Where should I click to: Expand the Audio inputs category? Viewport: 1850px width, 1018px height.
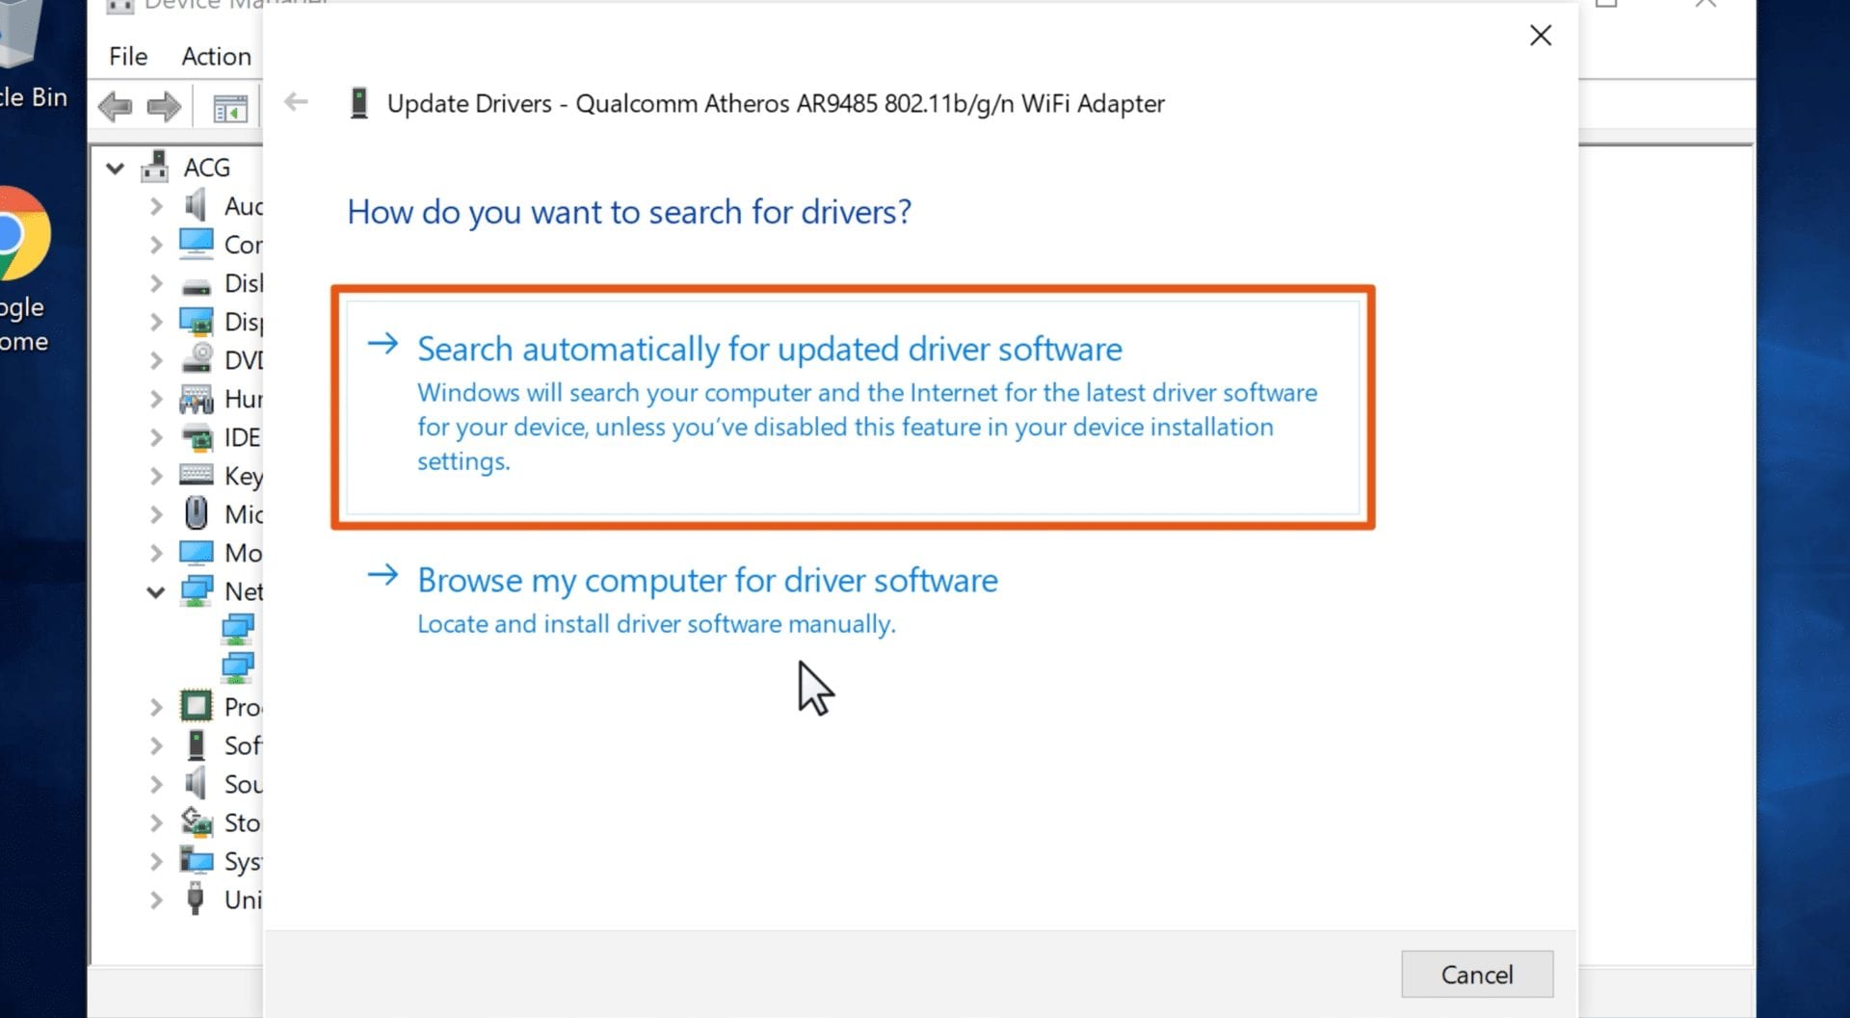pyautogui.click(x=156, y=206)
